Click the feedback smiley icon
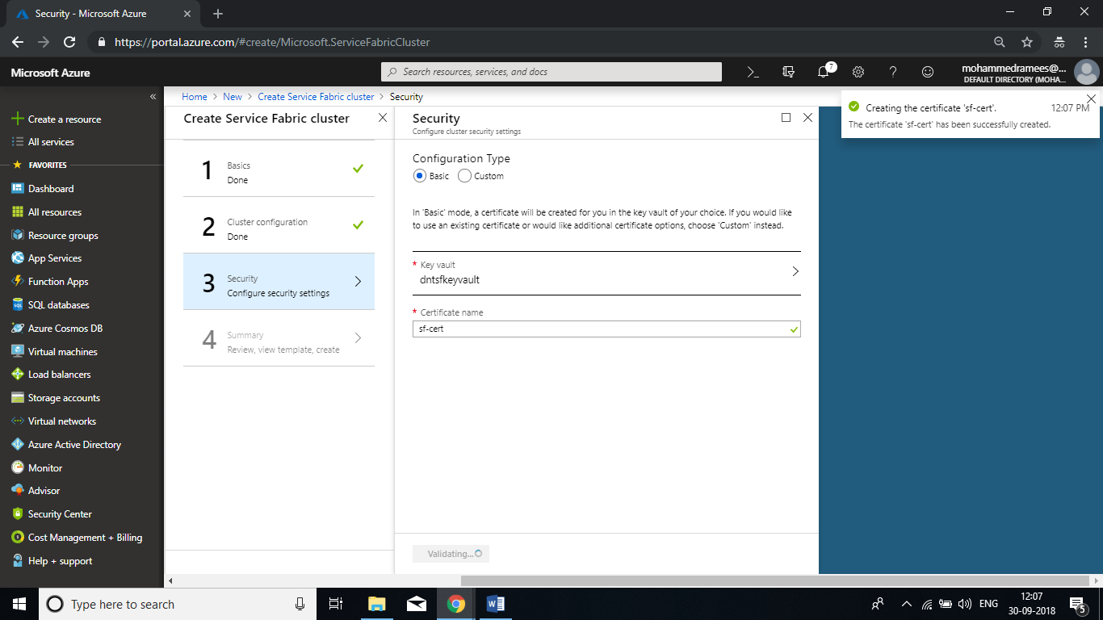The width and height of the screenshot is (1103, 620). (x=928, y=72)
